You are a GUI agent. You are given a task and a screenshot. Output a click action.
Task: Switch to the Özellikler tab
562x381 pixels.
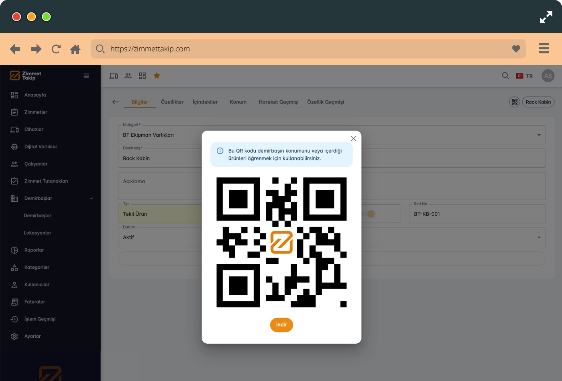click(x=172, y=102)
